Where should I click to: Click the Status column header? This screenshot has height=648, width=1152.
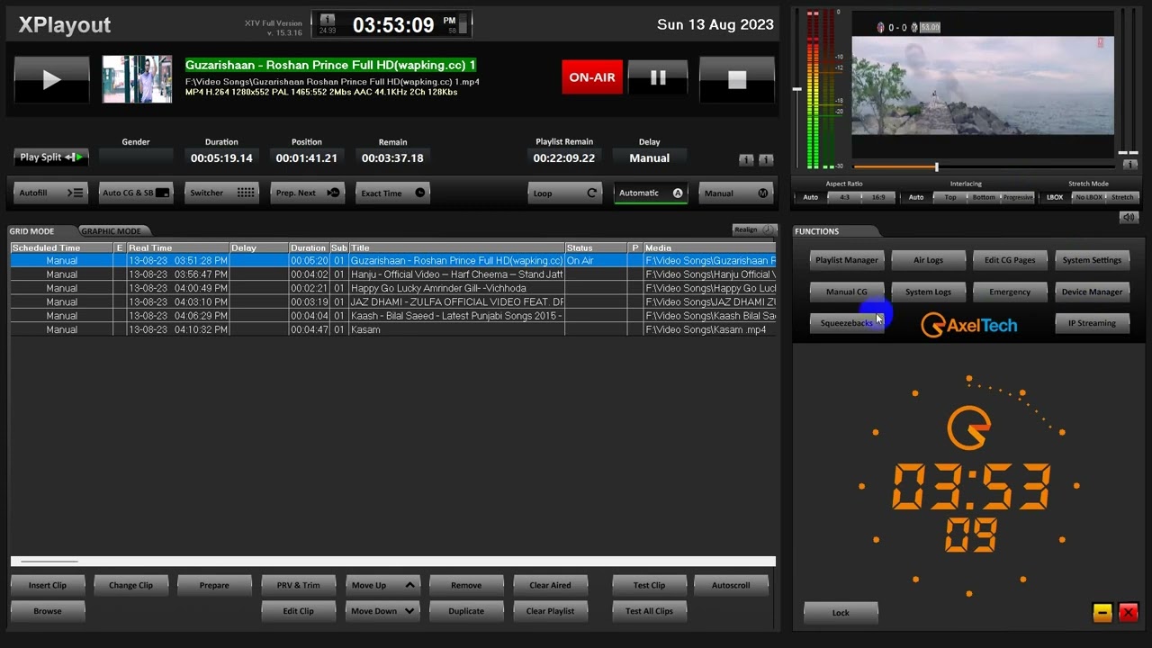click(x=596, y=247)
